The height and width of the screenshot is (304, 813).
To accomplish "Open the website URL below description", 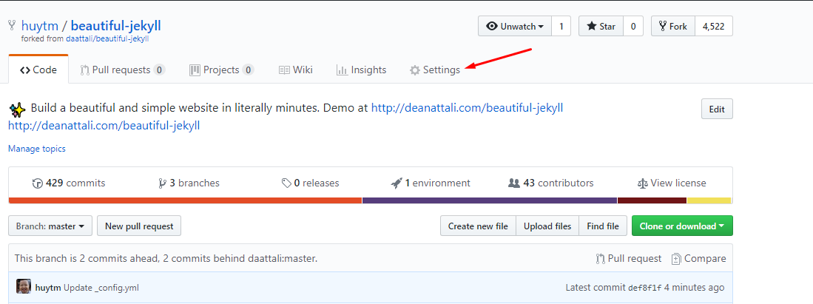I will pyautogui.click(x=104, y=125).
